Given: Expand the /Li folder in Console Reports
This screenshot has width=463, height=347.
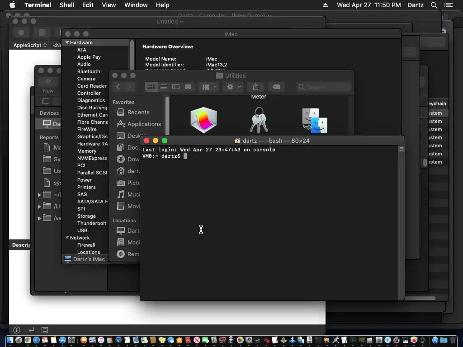Looking at the screenshot, I should pyautogui.click(x=40, y=206).
